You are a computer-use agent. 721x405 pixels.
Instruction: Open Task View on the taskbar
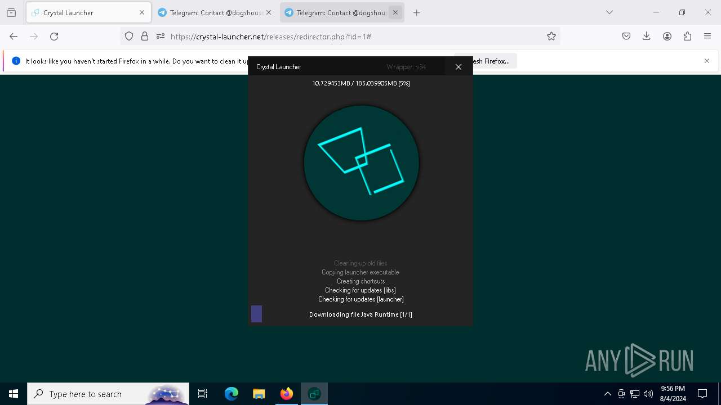pyautogui.click(x=203, y=394)
